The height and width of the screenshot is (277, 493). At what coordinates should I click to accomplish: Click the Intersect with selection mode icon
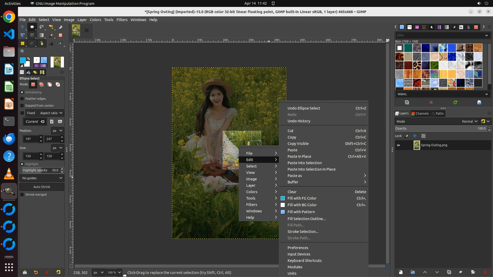coord(58,85)
